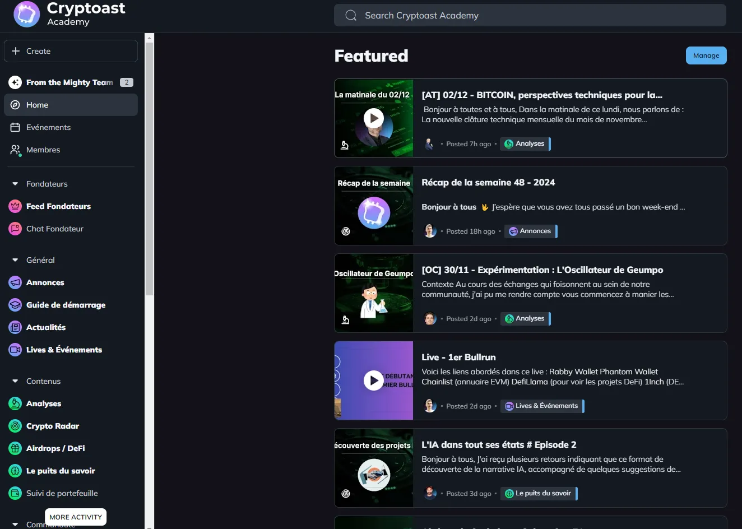
Task: Open Feed Fondateurs crown icon
Action: pyautogui.click(x=15, y=206)
